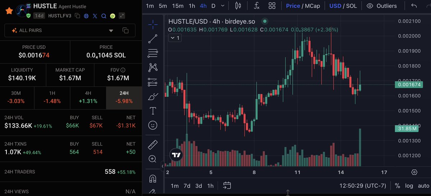Viewport: 431px width, 196px height.
Task: Switch chart to MCap mode
Action: [312, 6]
